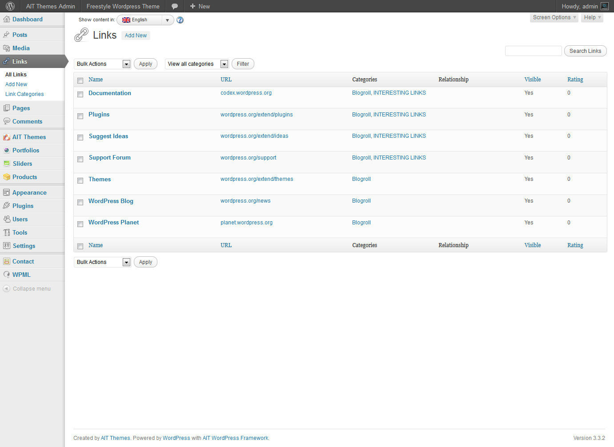Click AIT WordPress Framework footer link

coord(236,438)
